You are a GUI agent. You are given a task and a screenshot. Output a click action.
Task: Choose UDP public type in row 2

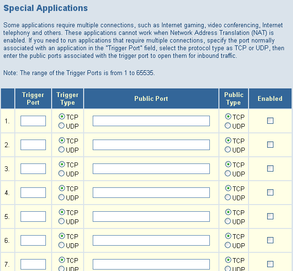coord(228,150)
